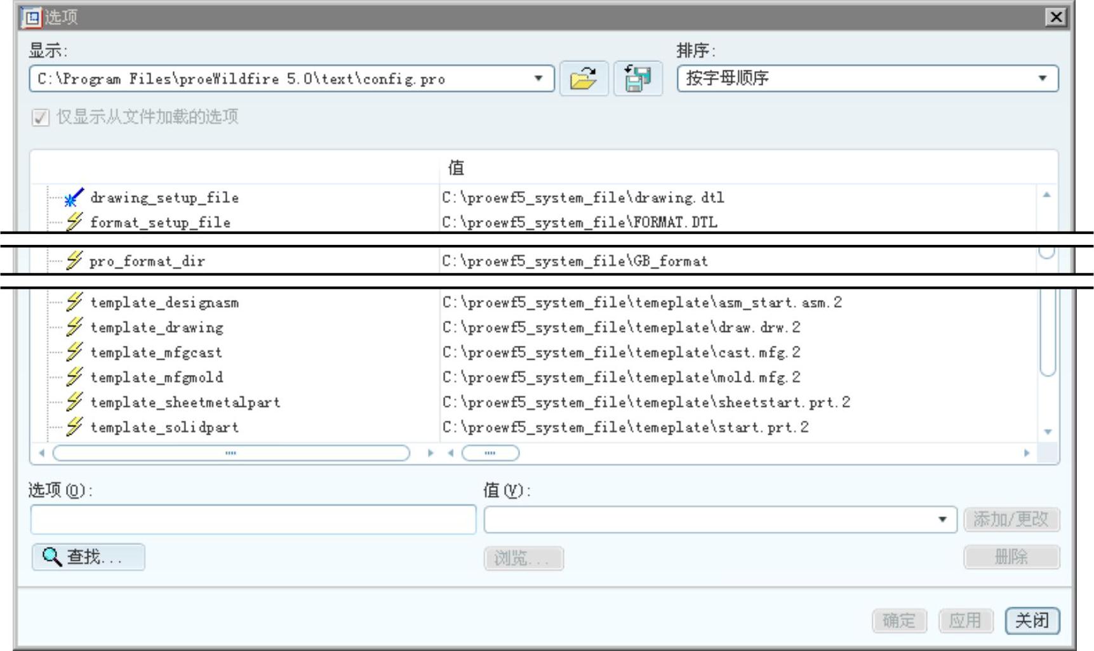Open the 值(V) value dropdown arrow
Screen dimensions: 1094x651
943,520
